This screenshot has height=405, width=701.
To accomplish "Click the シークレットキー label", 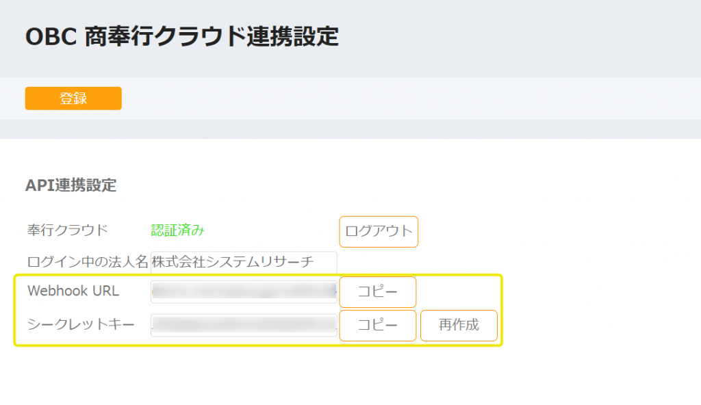I will click(81, 324).
